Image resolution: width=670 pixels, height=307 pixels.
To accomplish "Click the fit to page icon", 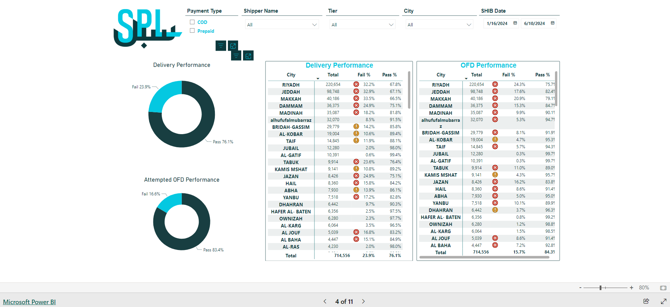I will click(663, 288).
